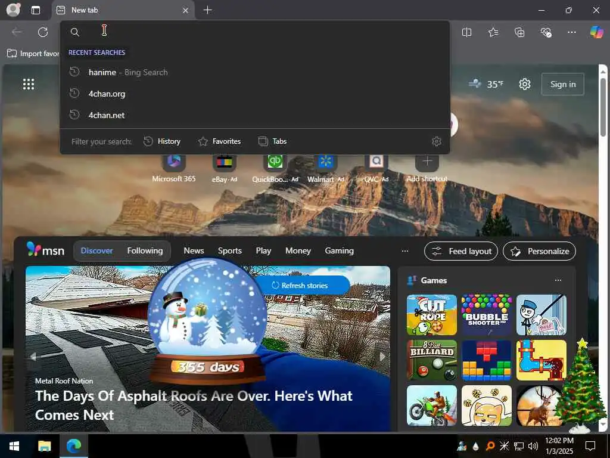Switch to the Discover feed tab
This screenshot has height=458, width=610.
(97, 251)
